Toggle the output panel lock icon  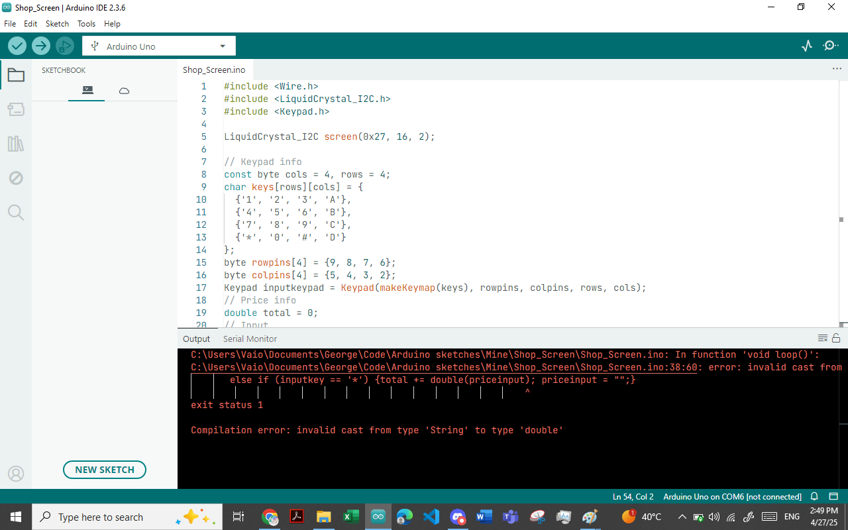(x=836, y=338)
